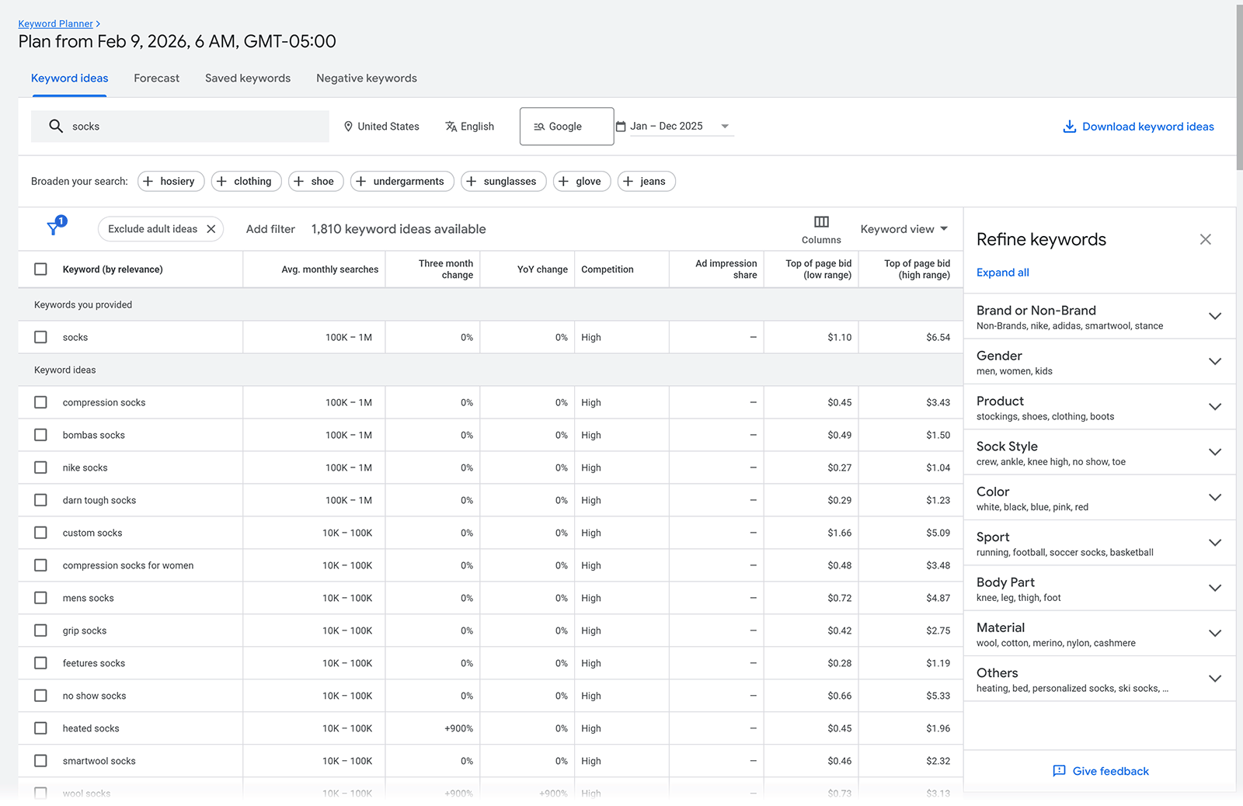The width and height of the screenshot is (1243, 806).
Task: Select the socks keyword checkbox
Action: 40,337
